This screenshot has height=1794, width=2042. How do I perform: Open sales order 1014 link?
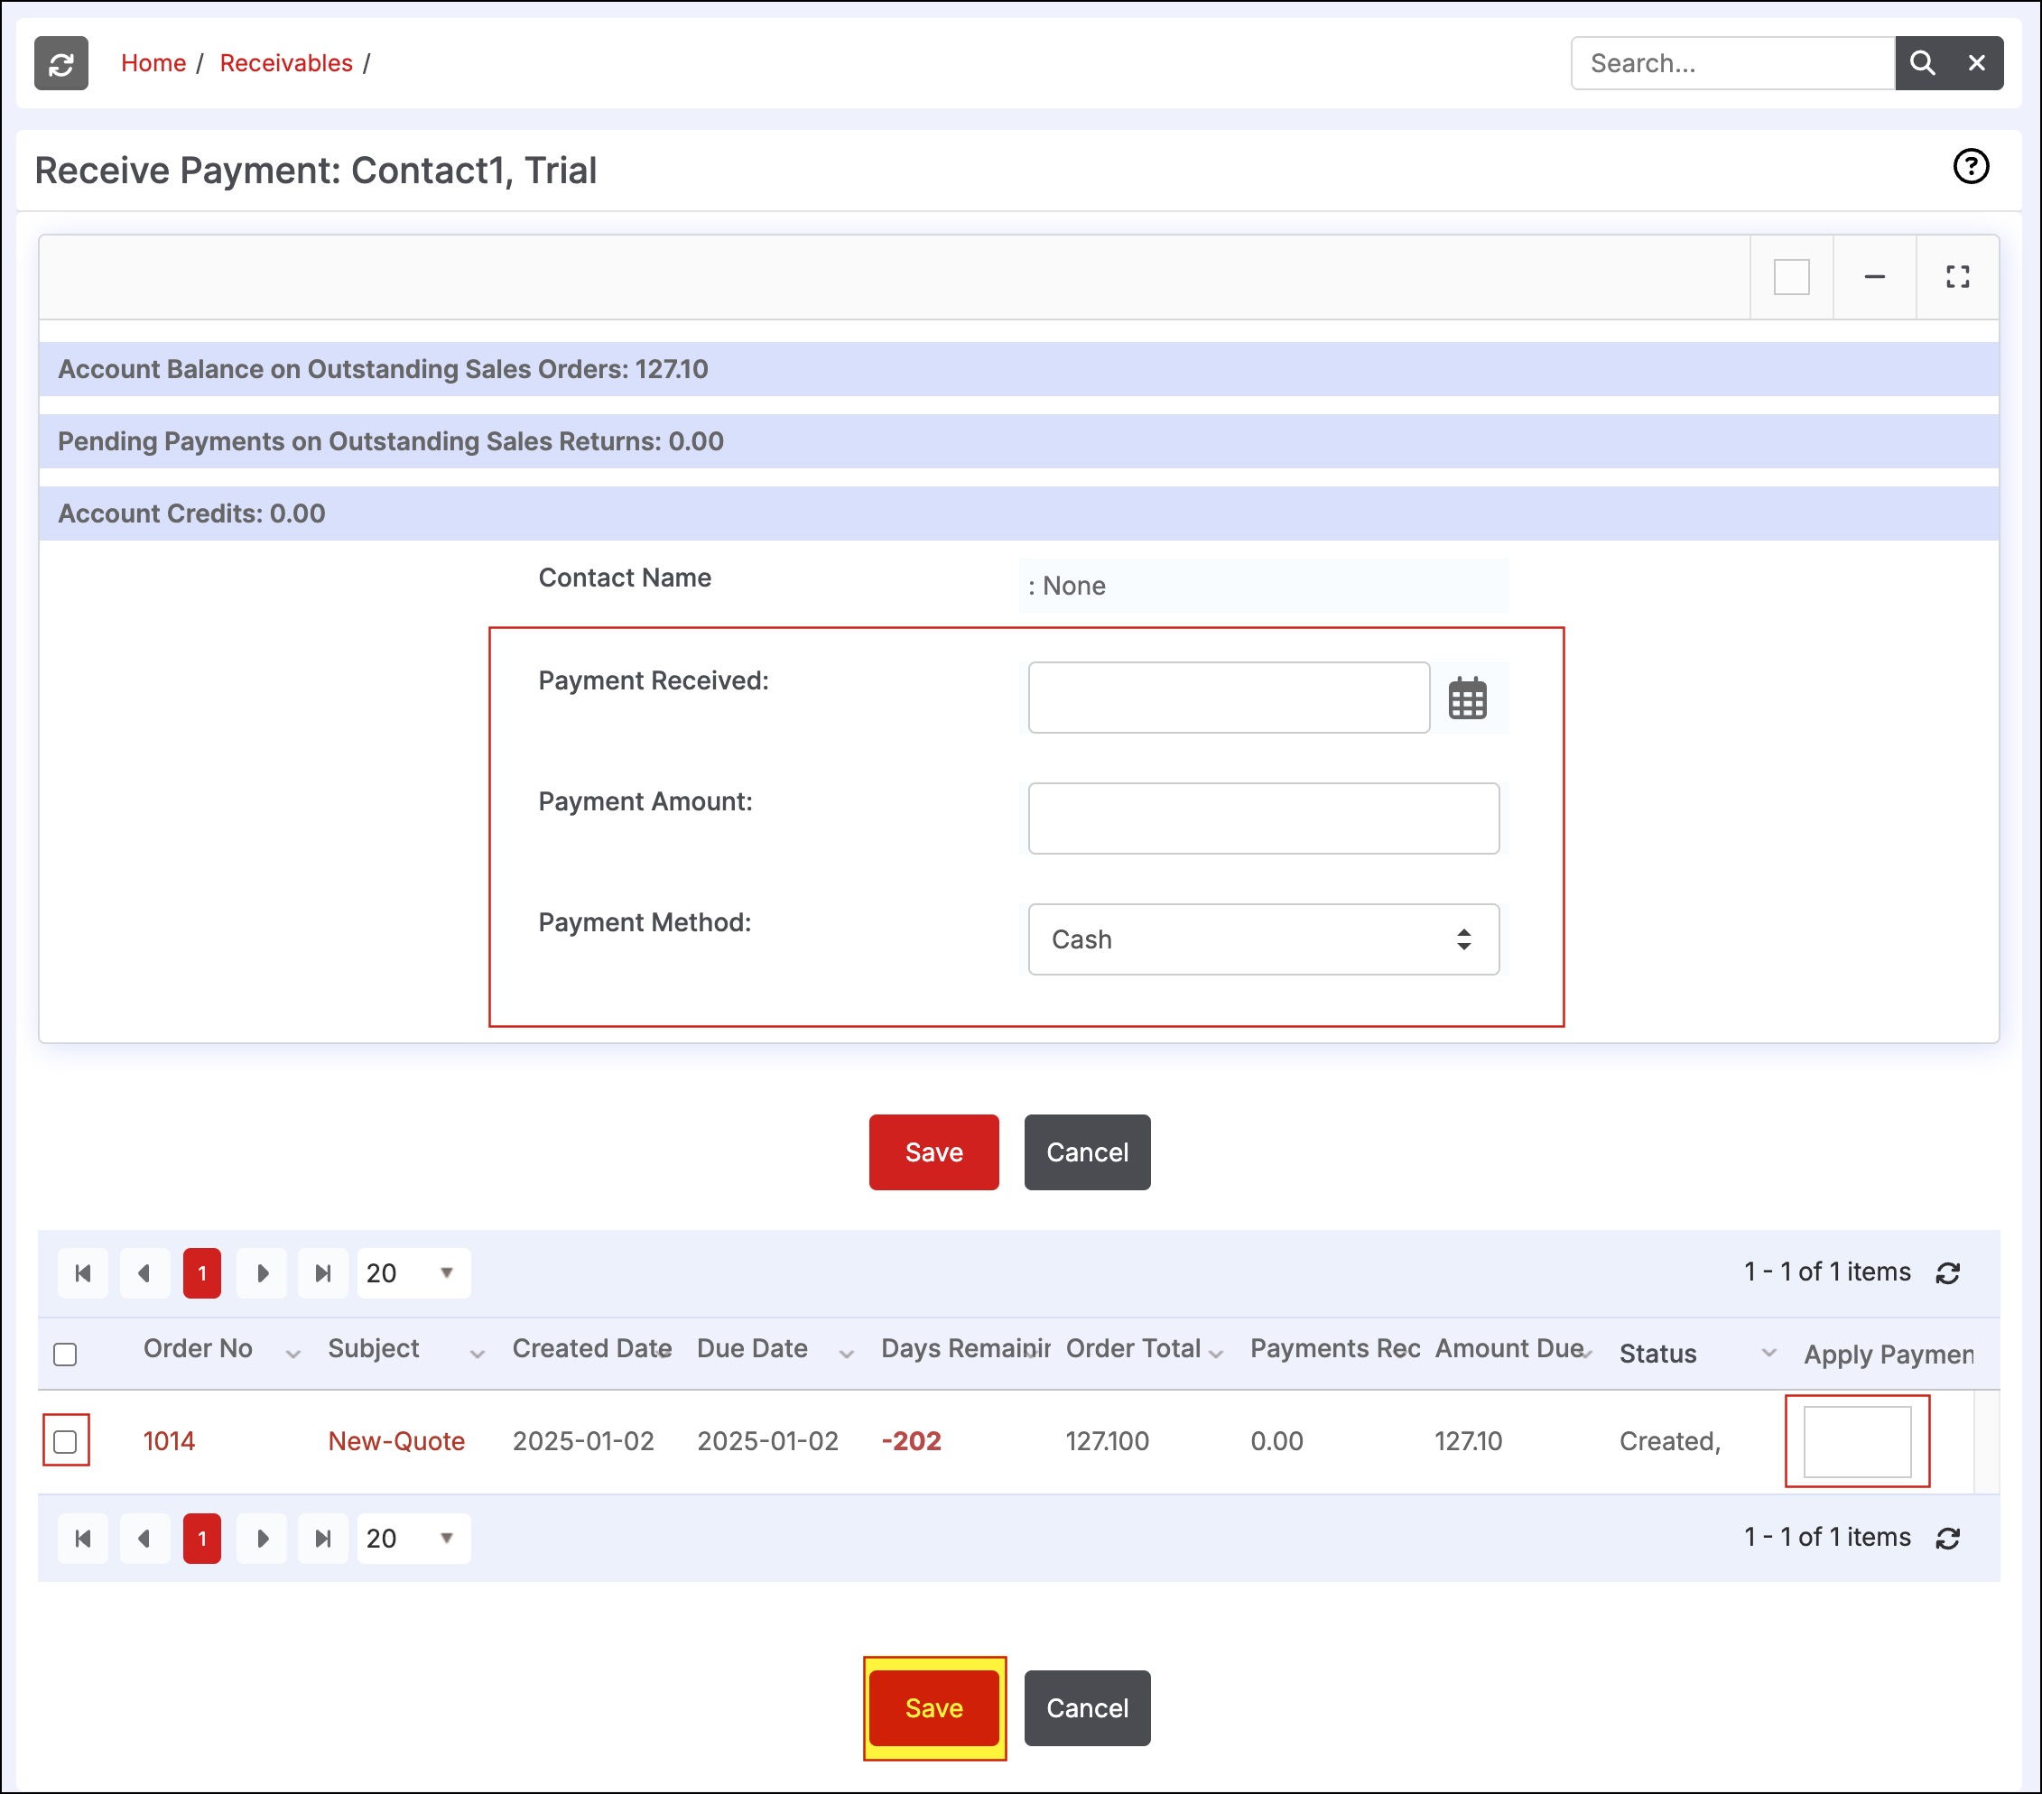[169, 1441]
